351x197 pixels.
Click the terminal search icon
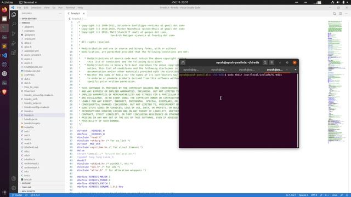coord(265,62)
